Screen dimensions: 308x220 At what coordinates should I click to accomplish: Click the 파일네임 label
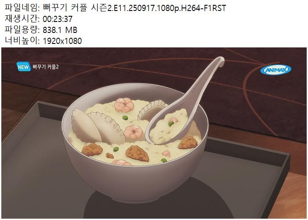[21, 8]
